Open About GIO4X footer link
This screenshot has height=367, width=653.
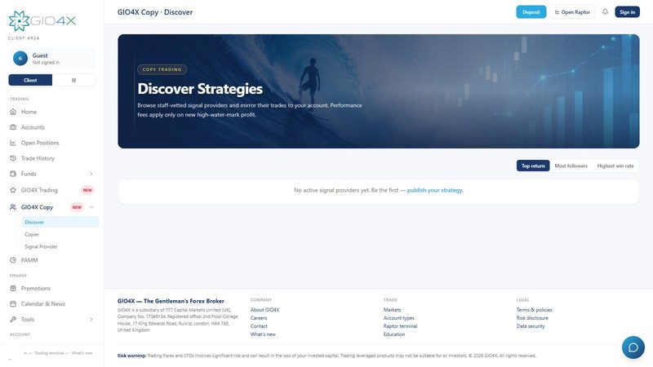tap(264, 310)
